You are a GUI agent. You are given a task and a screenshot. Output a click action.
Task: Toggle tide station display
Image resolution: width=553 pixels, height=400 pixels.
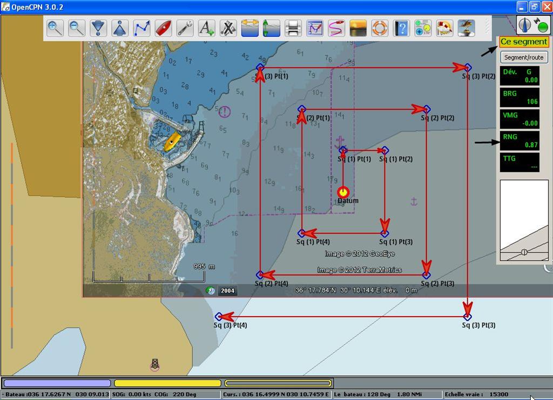pos(271,28)
